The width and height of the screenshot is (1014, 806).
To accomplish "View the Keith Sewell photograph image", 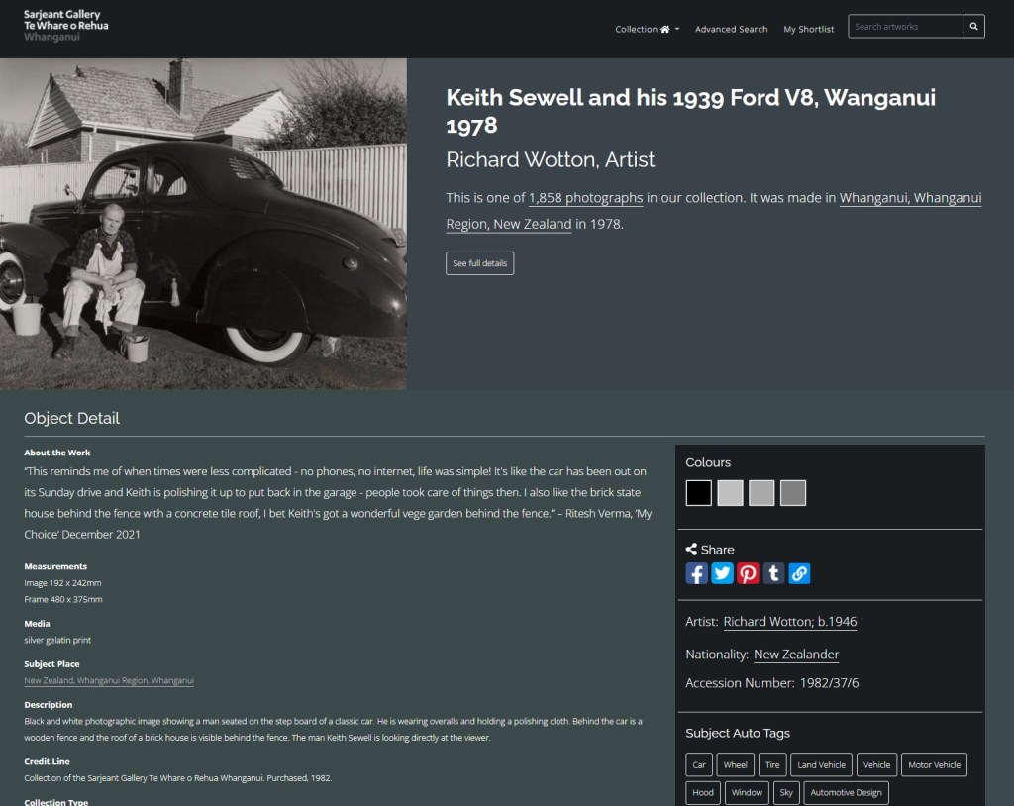I will pos(203,224).
